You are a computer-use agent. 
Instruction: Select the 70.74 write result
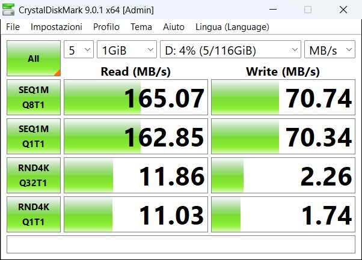(283, 97)
